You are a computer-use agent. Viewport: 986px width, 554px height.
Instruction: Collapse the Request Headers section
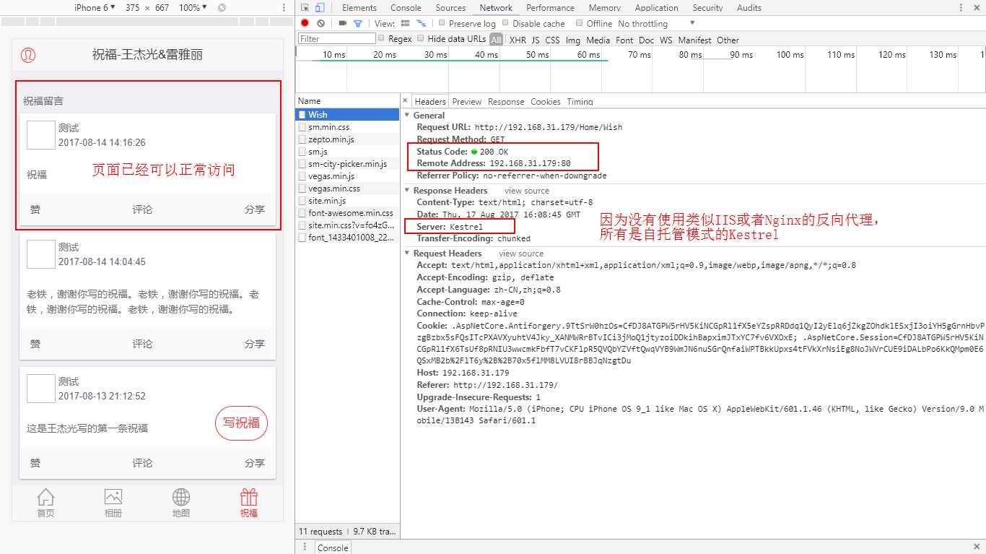(x=407, y=254)
